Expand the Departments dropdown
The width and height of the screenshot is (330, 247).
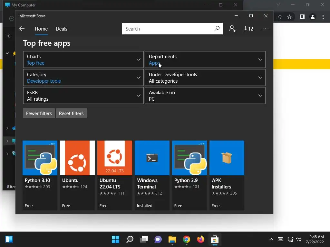coord(205,59)
